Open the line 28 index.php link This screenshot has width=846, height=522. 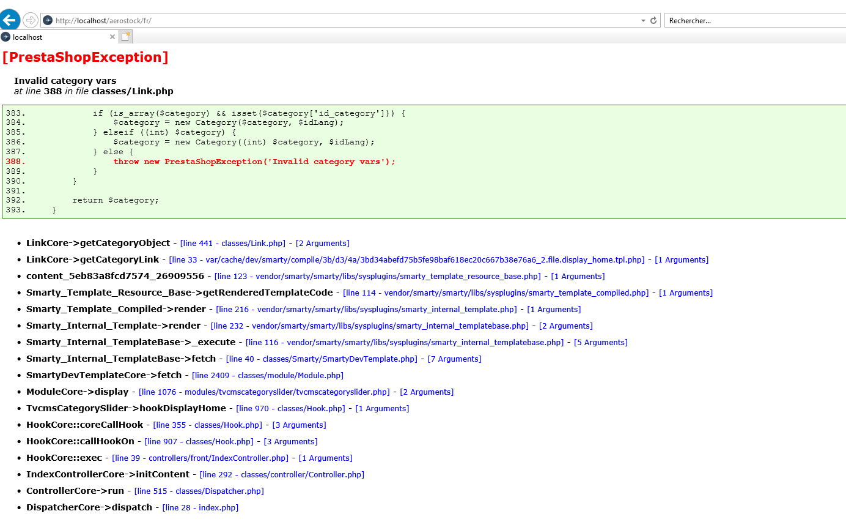200,508
